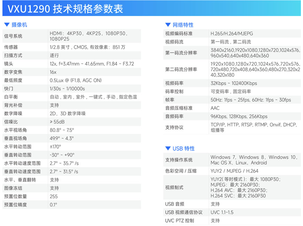
Task: Select the 第一码流分辨率 label
Action: click(181, 53)
